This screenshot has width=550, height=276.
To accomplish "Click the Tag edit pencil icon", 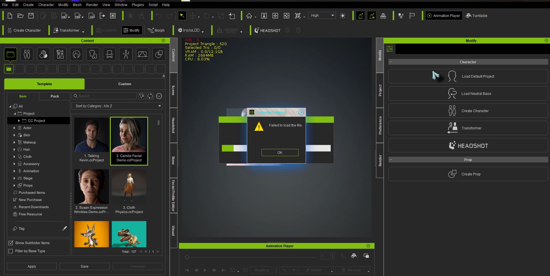I will coord(65,228).
